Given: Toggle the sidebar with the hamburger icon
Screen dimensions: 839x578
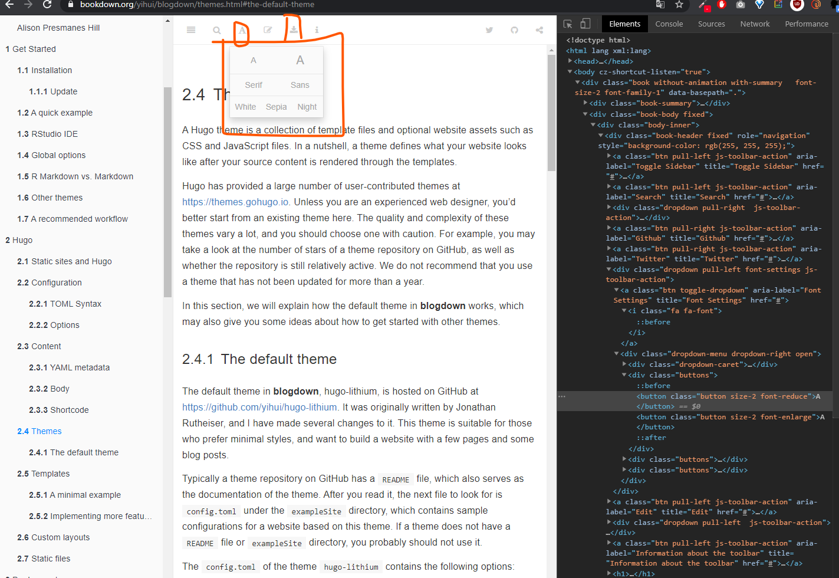Looking at the screenshot, I should click(x=190, y=29).
